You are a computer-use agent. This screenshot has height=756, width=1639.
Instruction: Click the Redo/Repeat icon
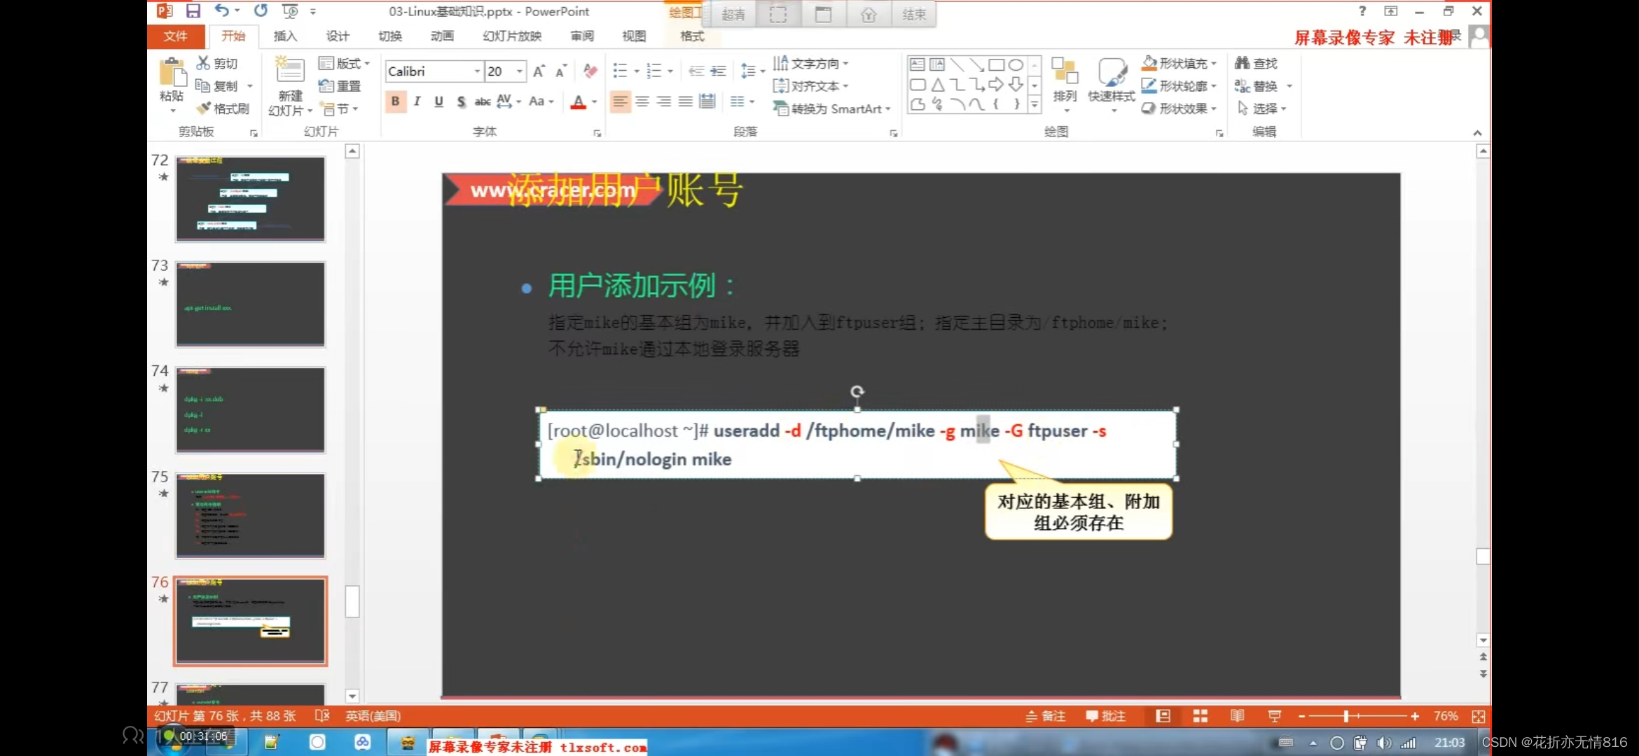pos(261,10)
